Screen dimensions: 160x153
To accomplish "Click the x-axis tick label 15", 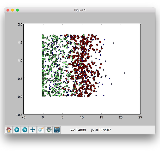I will point(101,117).
